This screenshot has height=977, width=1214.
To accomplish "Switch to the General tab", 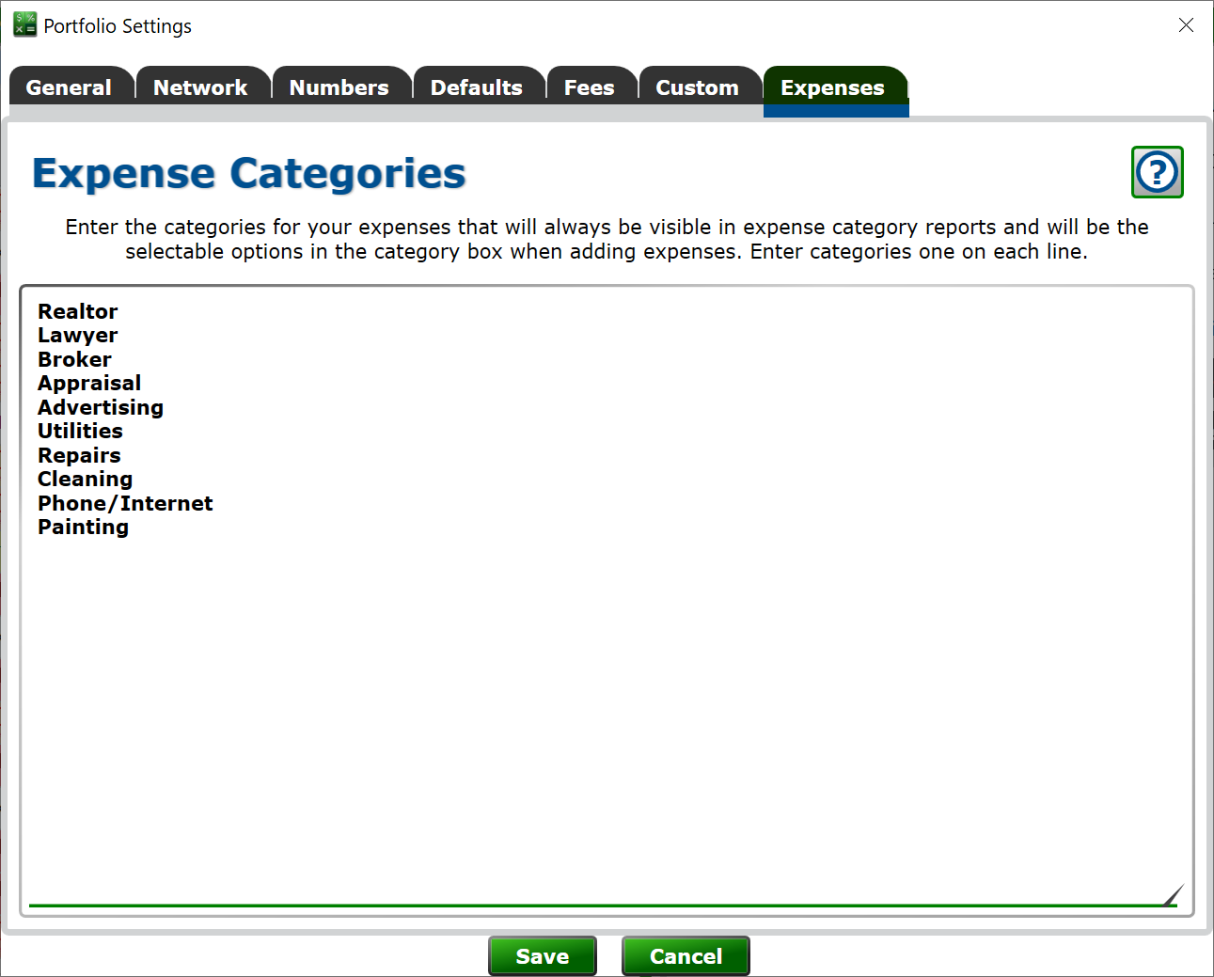I will (x=71, y=87).
